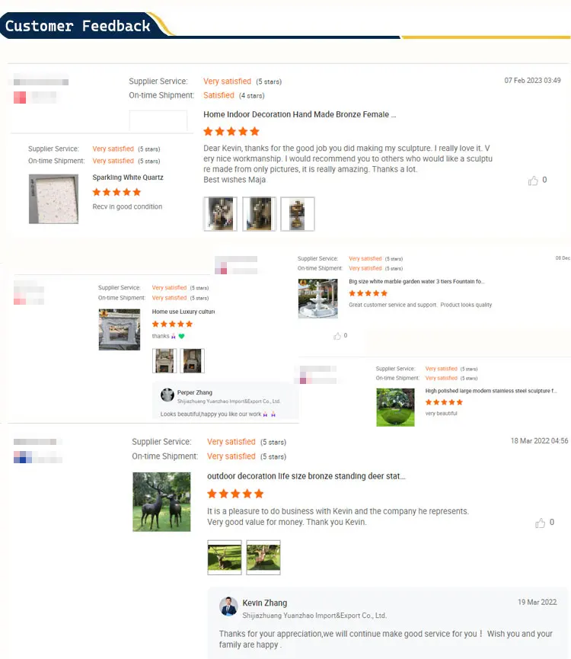Viewport: 571px width, 659px height.
Task: Open the bronze standing deer product image
Action: tap(161, 502)
